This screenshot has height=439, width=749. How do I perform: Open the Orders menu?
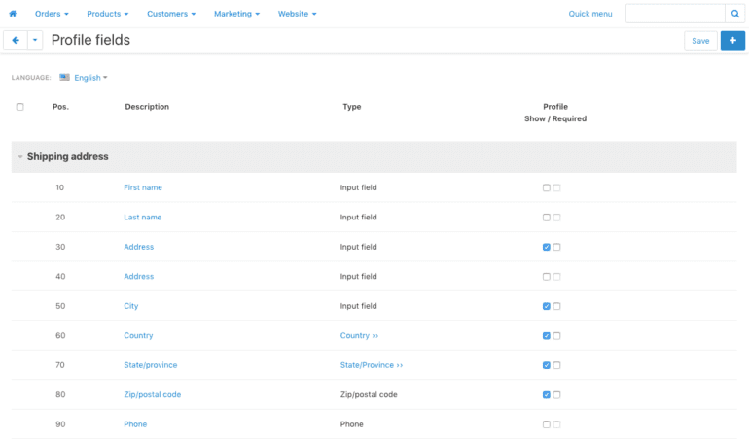pos(52,14)
